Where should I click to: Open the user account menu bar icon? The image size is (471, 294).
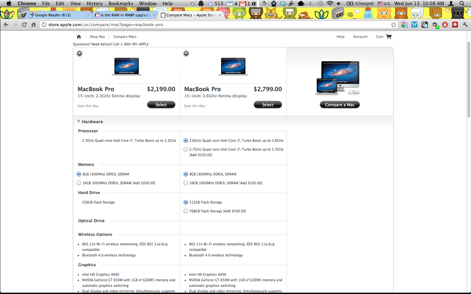[451, 3]
